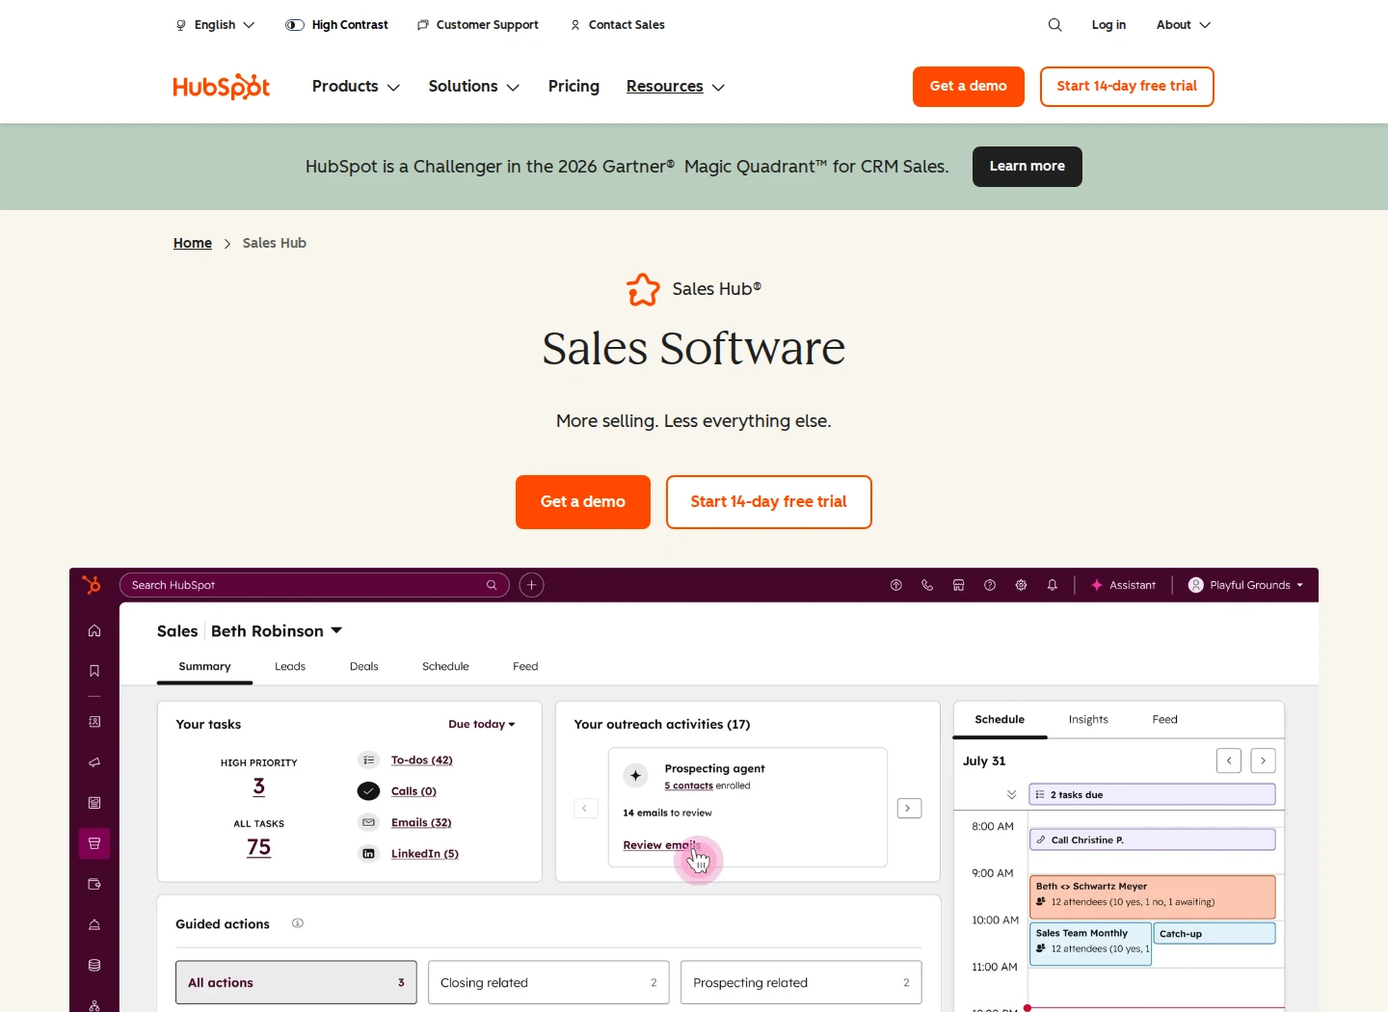
Task: Click the search magnifier icon in top bar
Action: click(1054, 25)
